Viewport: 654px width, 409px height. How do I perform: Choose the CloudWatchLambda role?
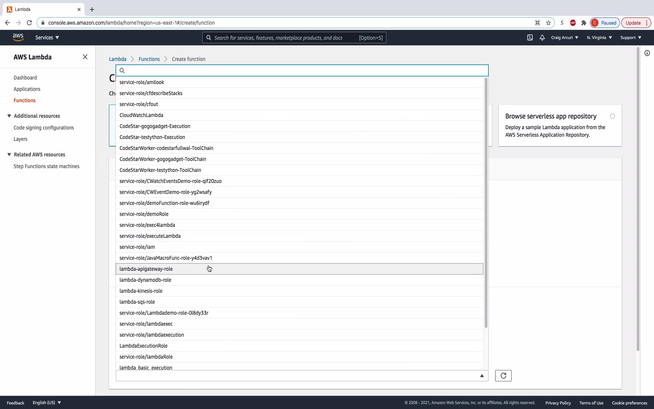[x=299, y=115]
